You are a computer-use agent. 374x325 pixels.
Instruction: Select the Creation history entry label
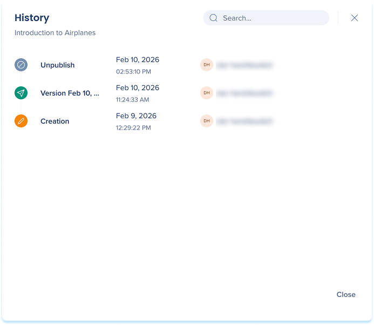pyautogui.click(x=55, y=121)
